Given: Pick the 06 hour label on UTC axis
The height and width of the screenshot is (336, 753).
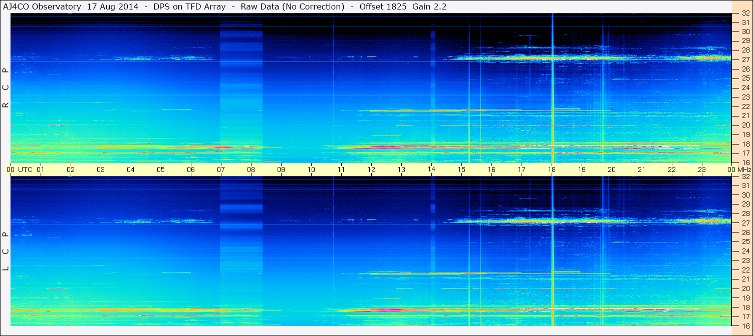Looking at the screenshot, I should pyautogui.click(x=191, y=169).
